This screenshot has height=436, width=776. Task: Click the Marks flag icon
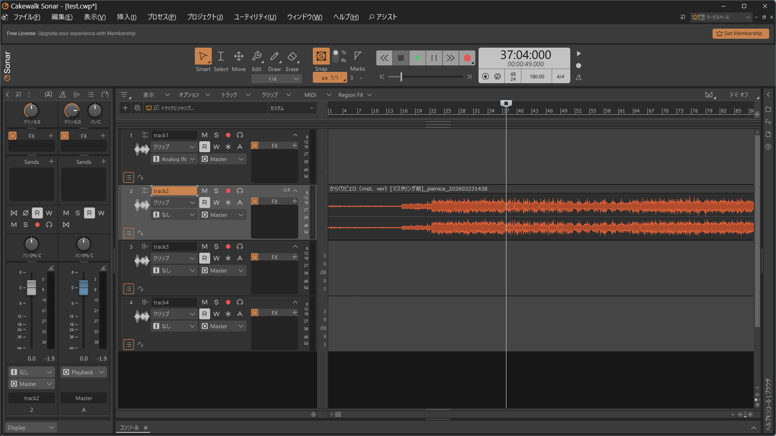coord(357,56)
